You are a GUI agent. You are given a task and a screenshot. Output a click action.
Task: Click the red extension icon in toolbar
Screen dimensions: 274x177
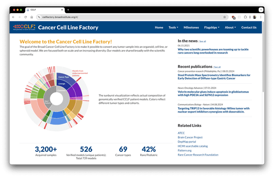(233, 17)
